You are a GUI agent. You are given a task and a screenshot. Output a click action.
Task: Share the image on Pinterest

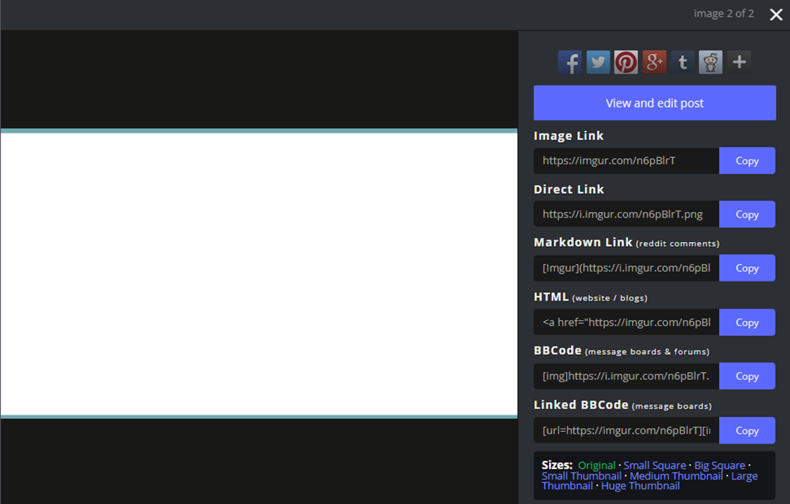pyautogui.click(x=626, y=62)
